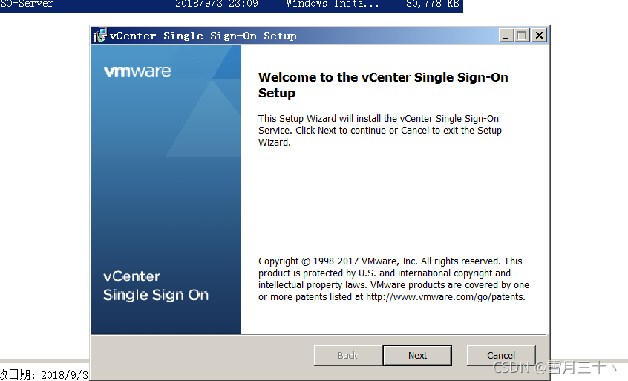Click the 'Welcome to the vCenter Single Sign-On Setup' heading
The height and width of the screenshot is (381, 628).
383,85
